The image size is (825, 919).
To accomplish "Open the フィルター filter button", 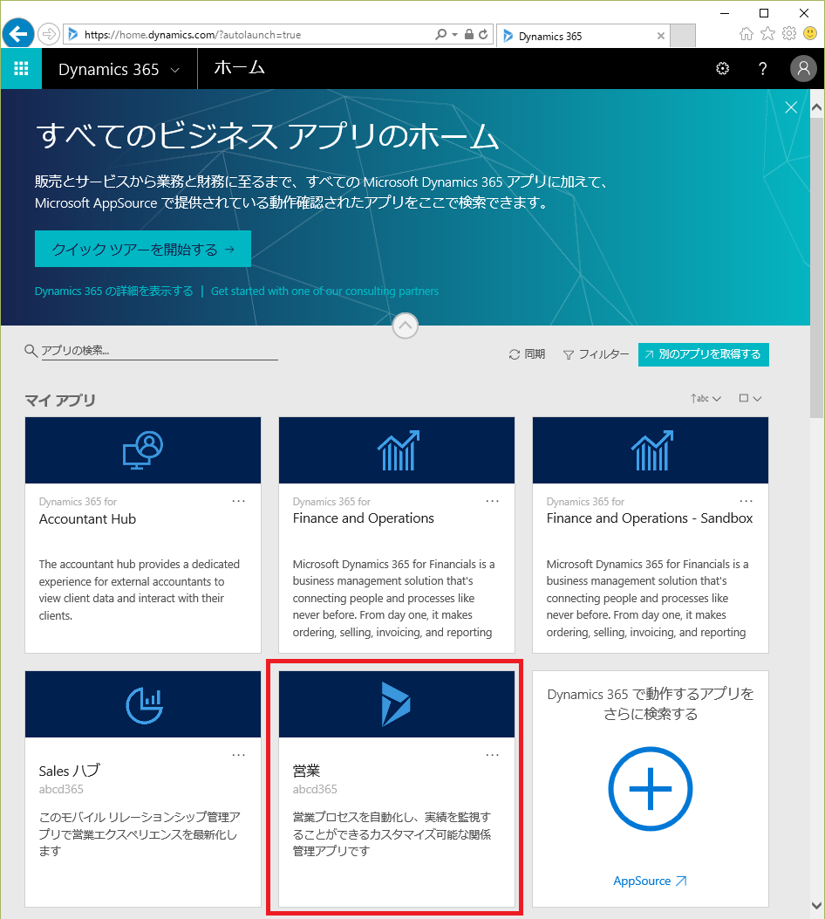I will (596, 354).
